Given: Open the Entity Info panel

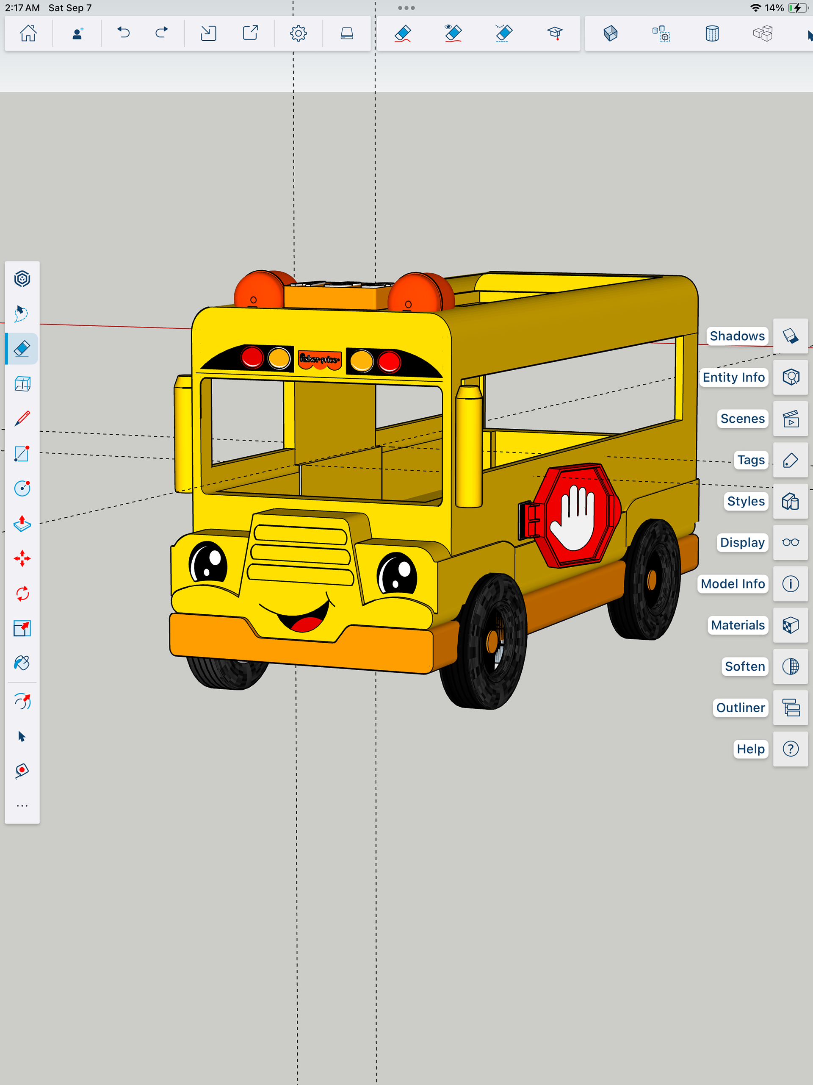Looking at the screenshot, I should (791, 377).
